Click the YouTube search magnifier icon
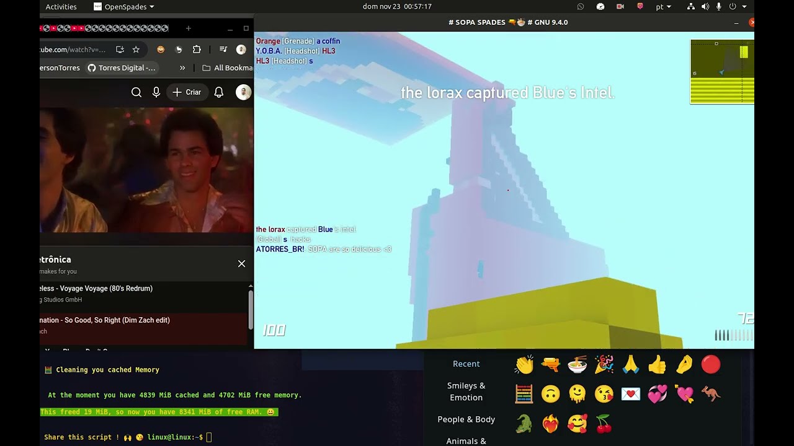Viewport: 794px width, 446px height. (136, 92)
